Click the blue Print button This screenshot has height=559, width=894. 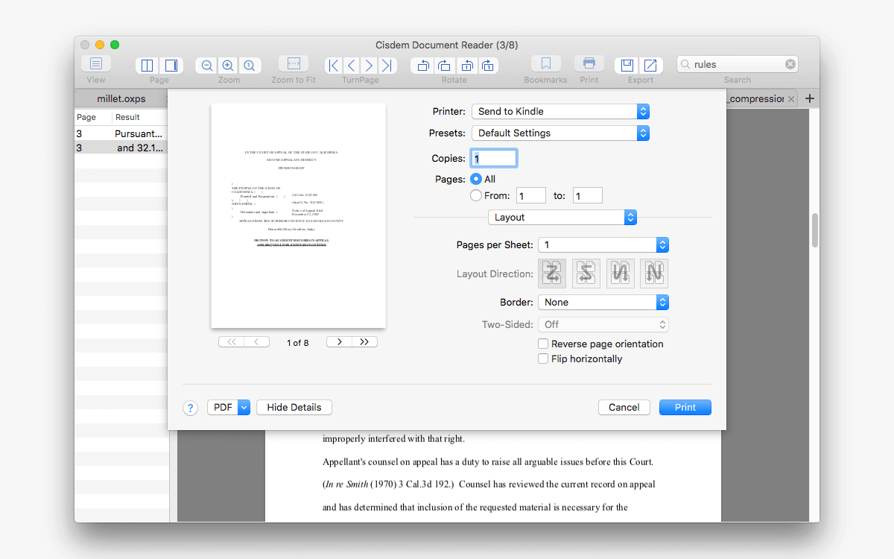tap(685, 408)
